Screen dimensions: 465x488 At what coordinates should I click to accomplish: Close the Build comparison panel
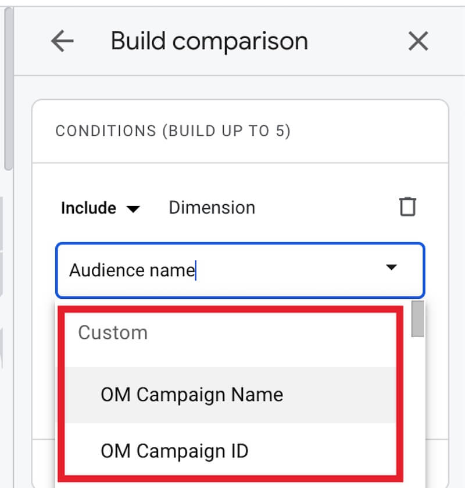click(x=418, y=42)
